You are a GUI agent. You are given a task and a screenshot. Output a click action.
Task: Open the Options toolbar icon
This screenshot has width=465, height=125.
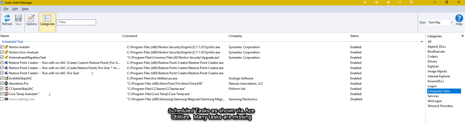click(x=31, y=18)
